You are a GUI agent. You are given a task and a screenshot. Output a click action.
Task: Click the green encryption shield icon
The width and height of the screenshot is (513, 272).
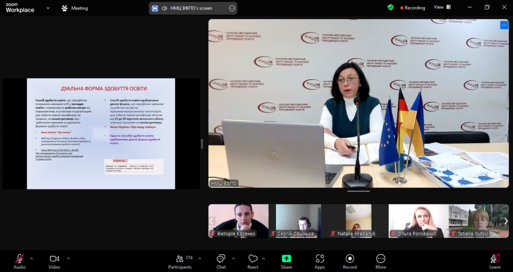point(390,7)
